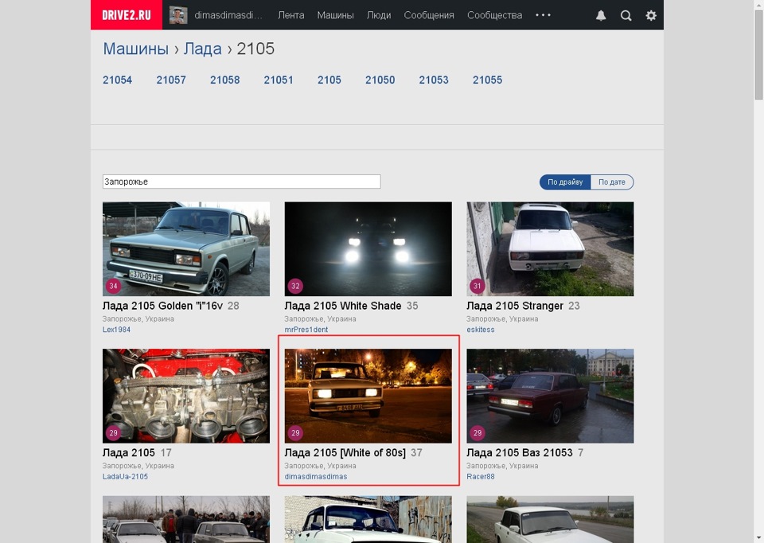764x543 pixels.
Task: Open title Лада 2105 Golden "i"16v
Action: point(162,306)
